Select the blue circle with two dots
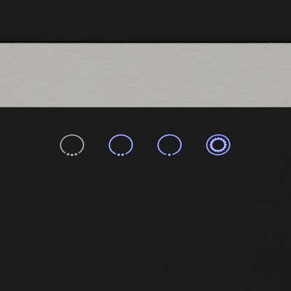291x291 pixels. [x=121, y=145]
